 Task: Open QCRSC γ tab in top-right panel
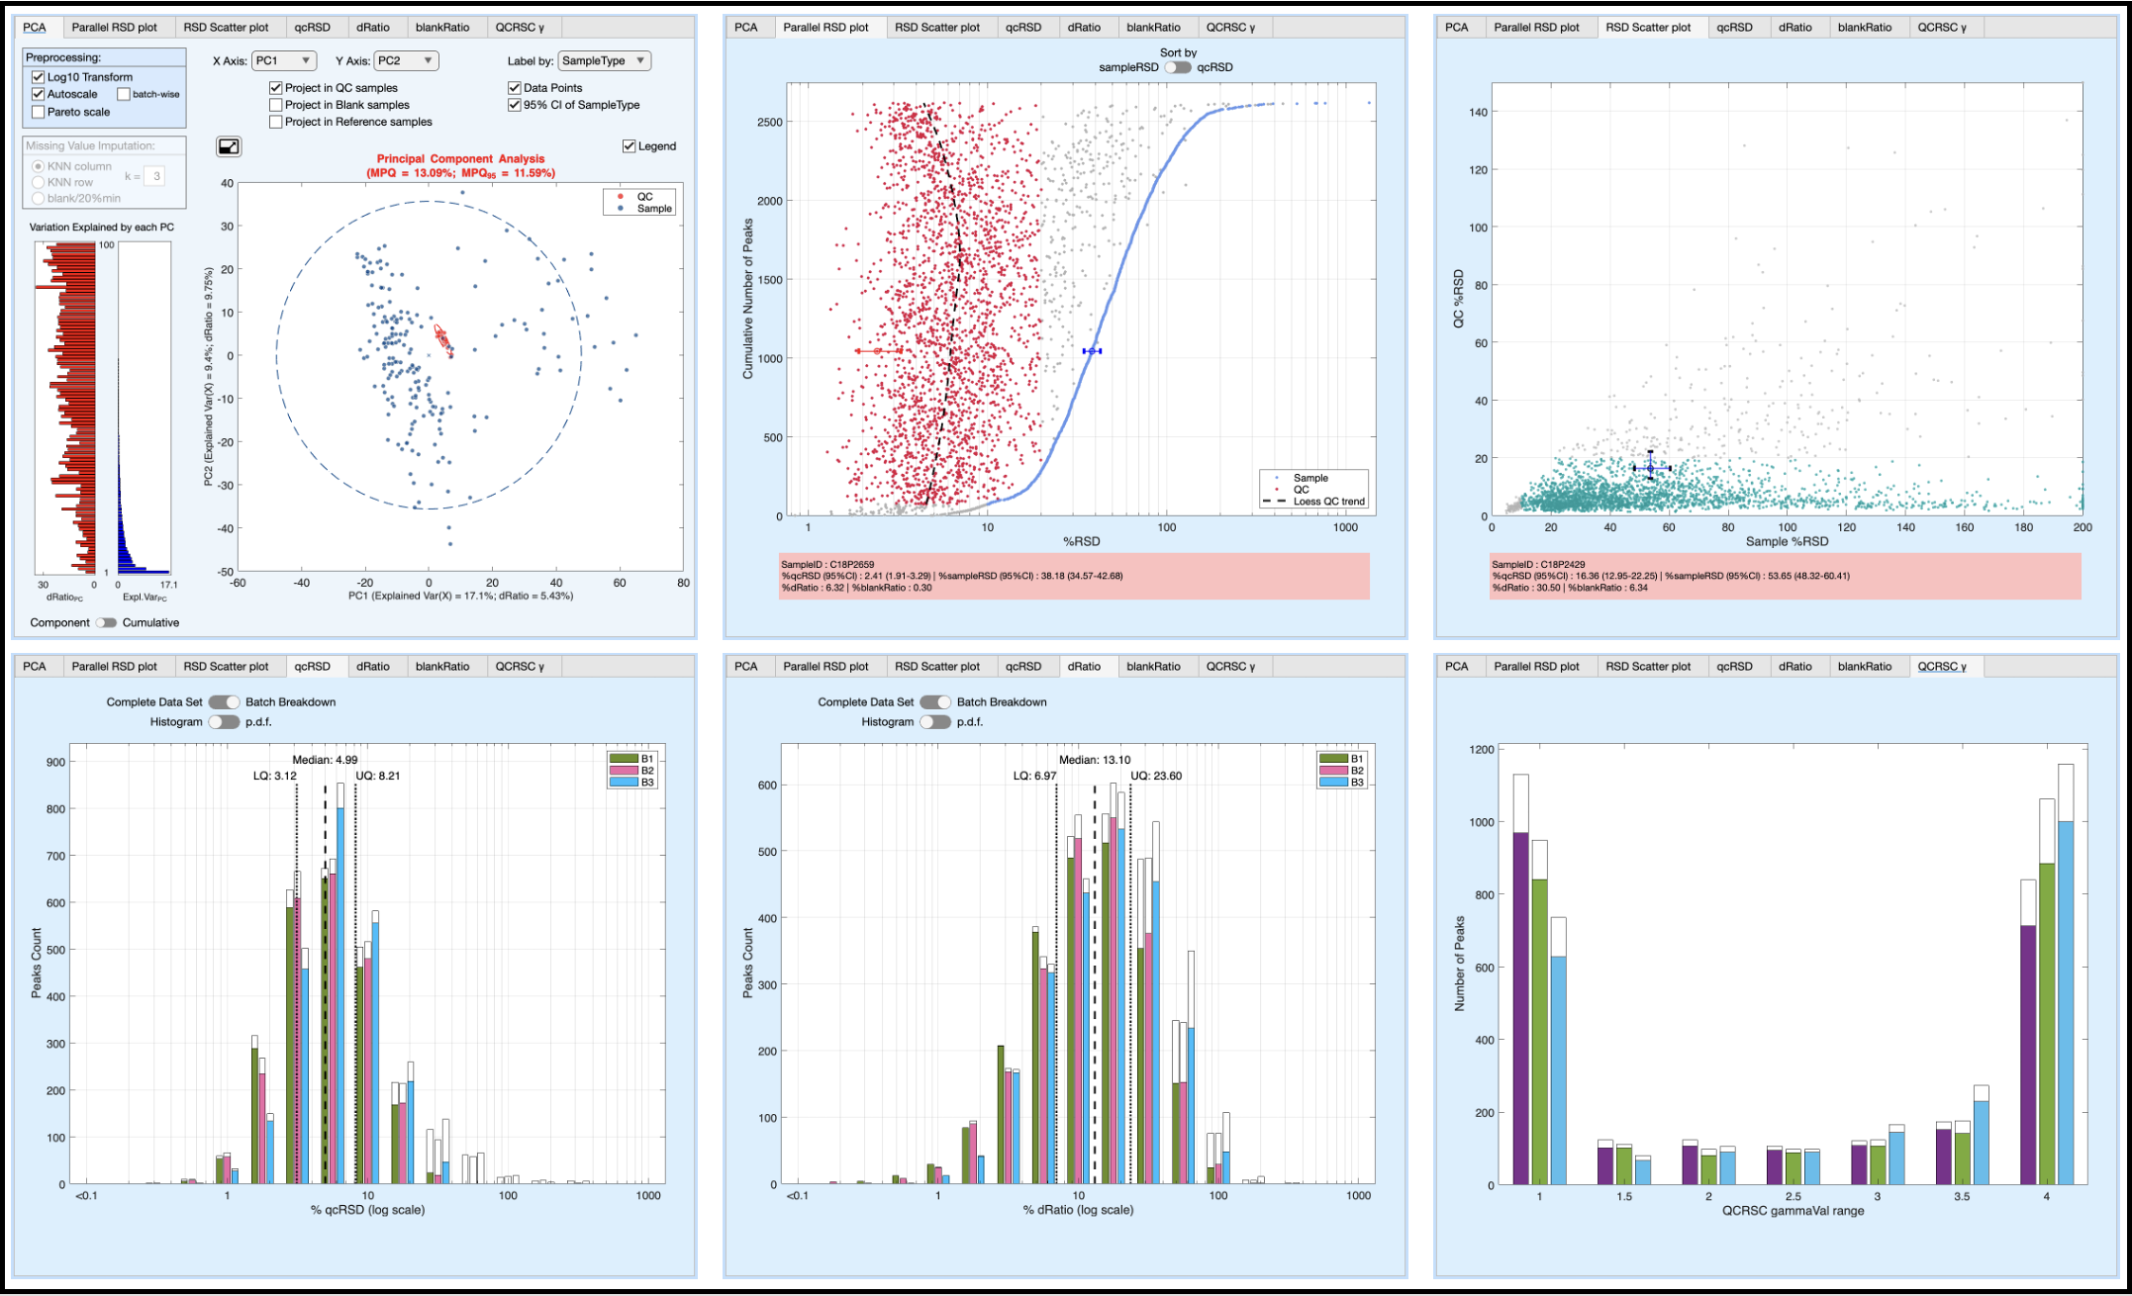tap(1943, 28)
